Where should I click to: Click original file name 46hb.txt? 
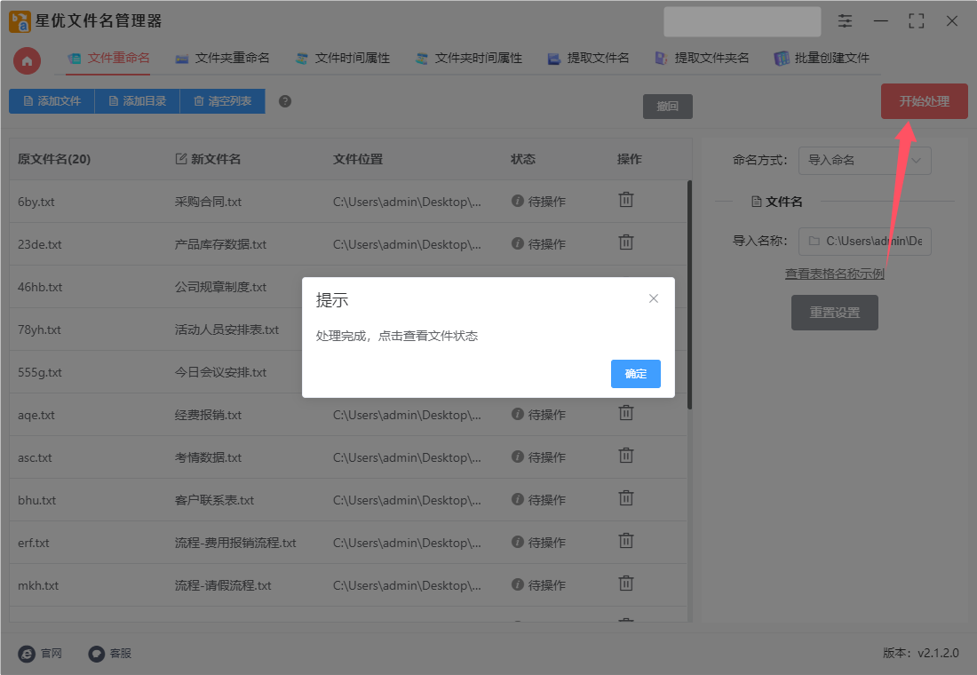(x=40, y=288)
